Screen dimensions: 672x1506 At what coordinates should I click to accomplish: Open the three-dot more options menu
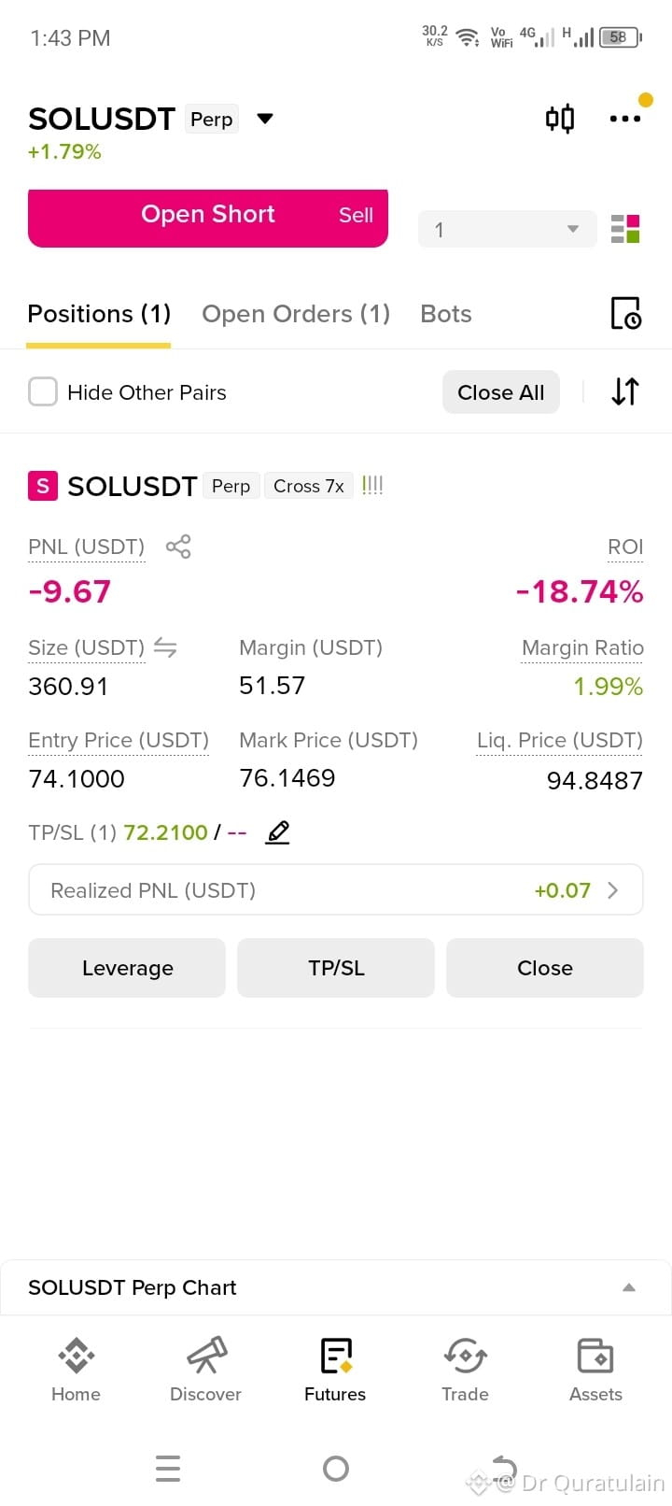624,119
